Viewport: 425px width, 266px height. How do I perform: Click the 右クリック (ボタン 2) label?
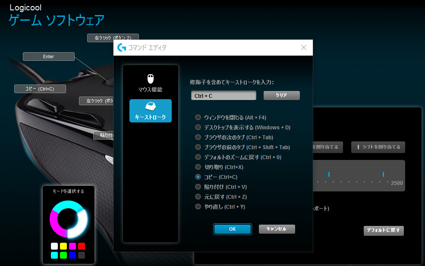pyautogui.click(x=113, y=38)
